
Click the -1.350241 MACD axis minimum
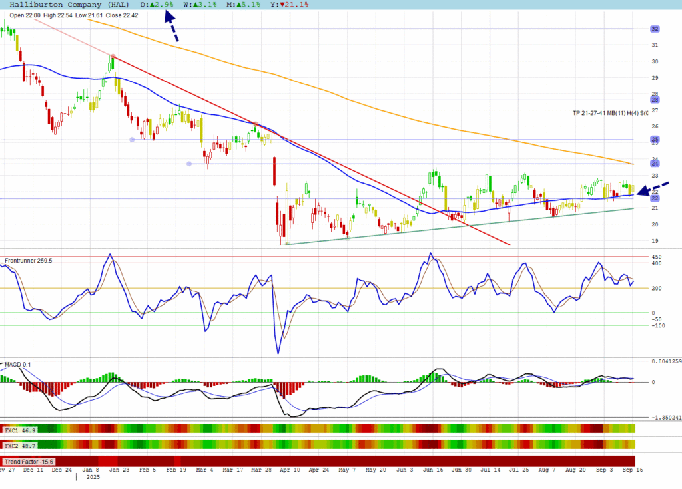coord(666,418)
